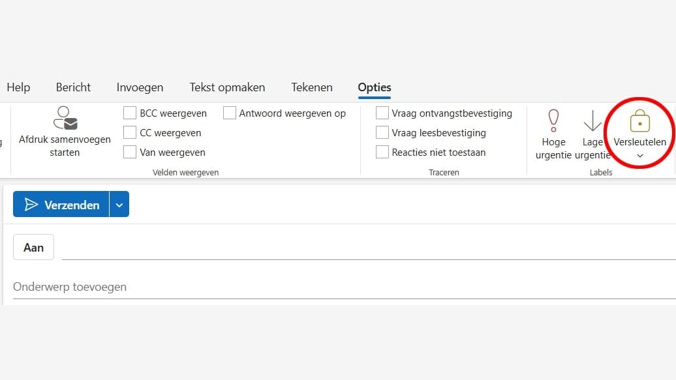Switch to the Invoegen tab

coord(140,87)
